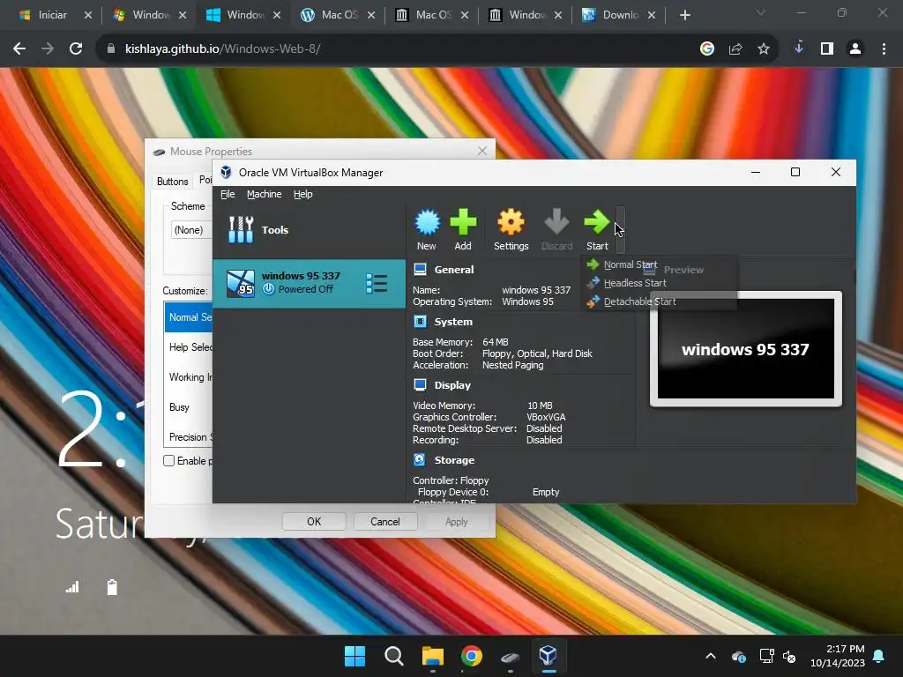Open the System section header

[453, 322]
